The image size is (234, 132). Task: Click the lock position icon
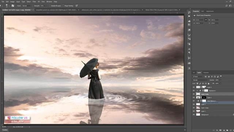[x=203, y=84]
